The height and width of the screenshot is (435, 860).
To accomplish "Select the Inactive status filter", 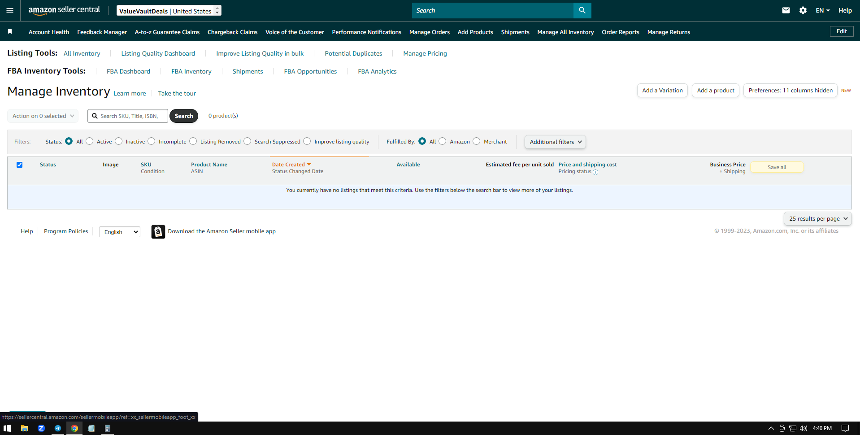I will pyautogui.click(x=118, y=141).
